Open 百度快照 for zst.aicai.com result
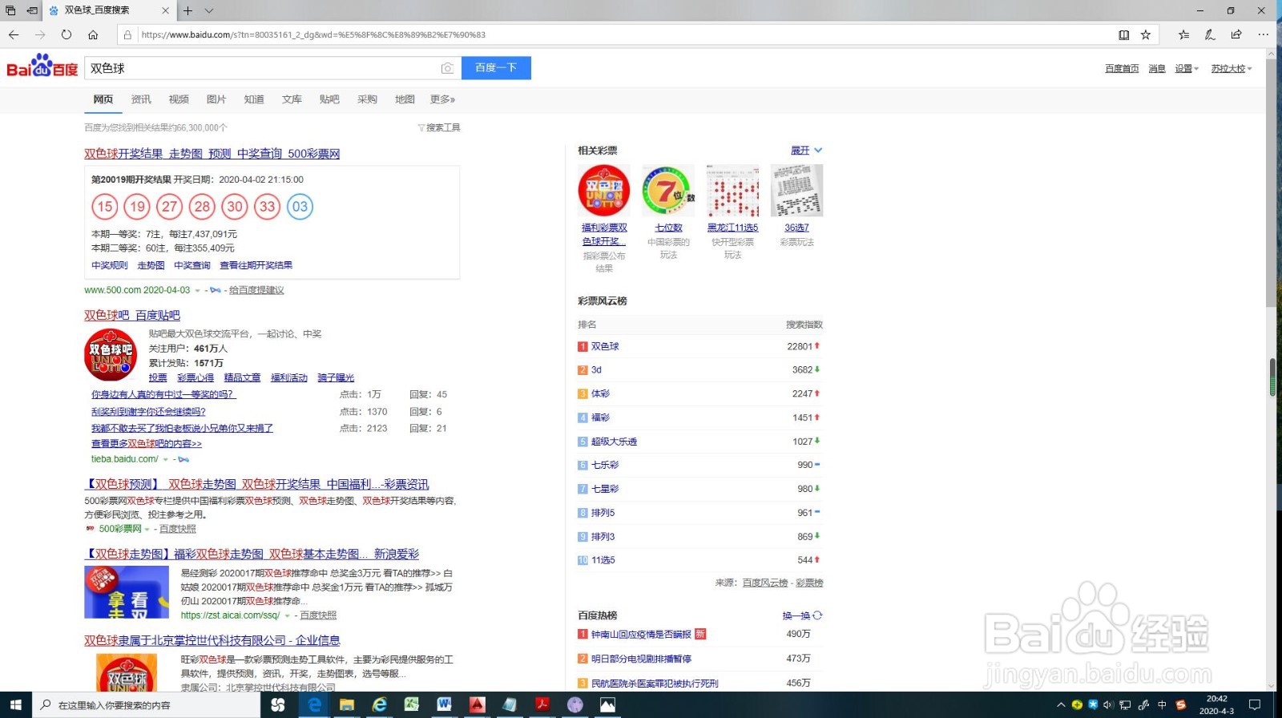This screenshot has width=1282, height=718. point(318,615)
